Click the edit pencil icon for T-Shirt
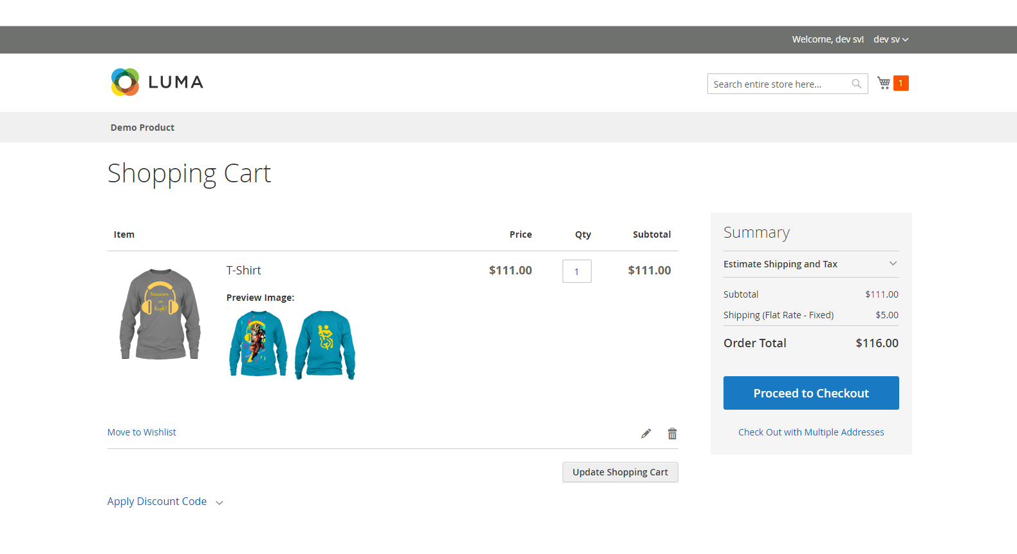 pos(646,434)
